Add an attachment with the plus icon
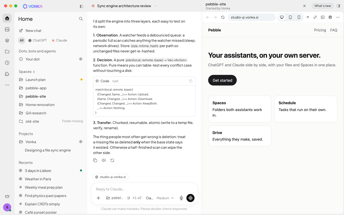The width and height of the screenshot is (344, 215). (98, 198)
